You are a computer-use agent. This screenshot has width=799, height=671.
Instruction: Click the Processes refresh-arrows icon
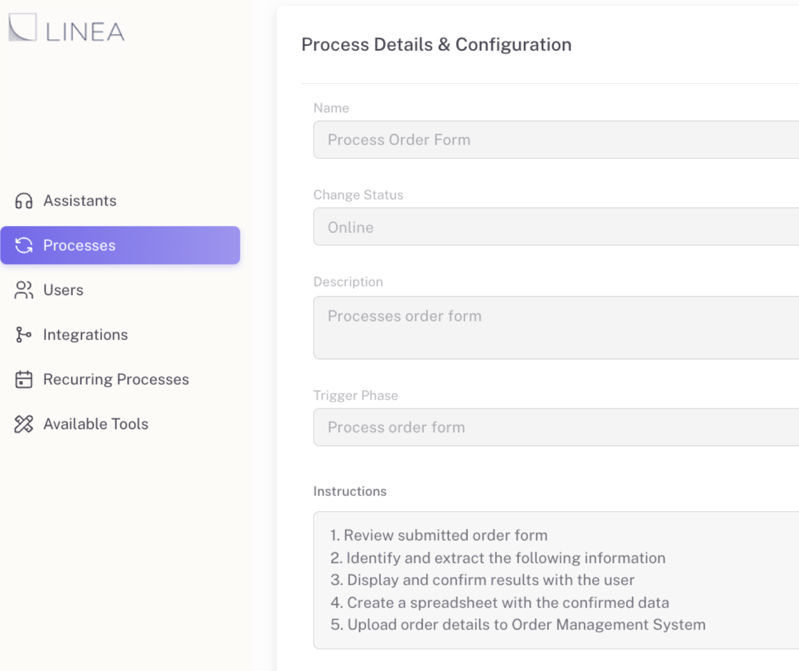coord(24,245)
